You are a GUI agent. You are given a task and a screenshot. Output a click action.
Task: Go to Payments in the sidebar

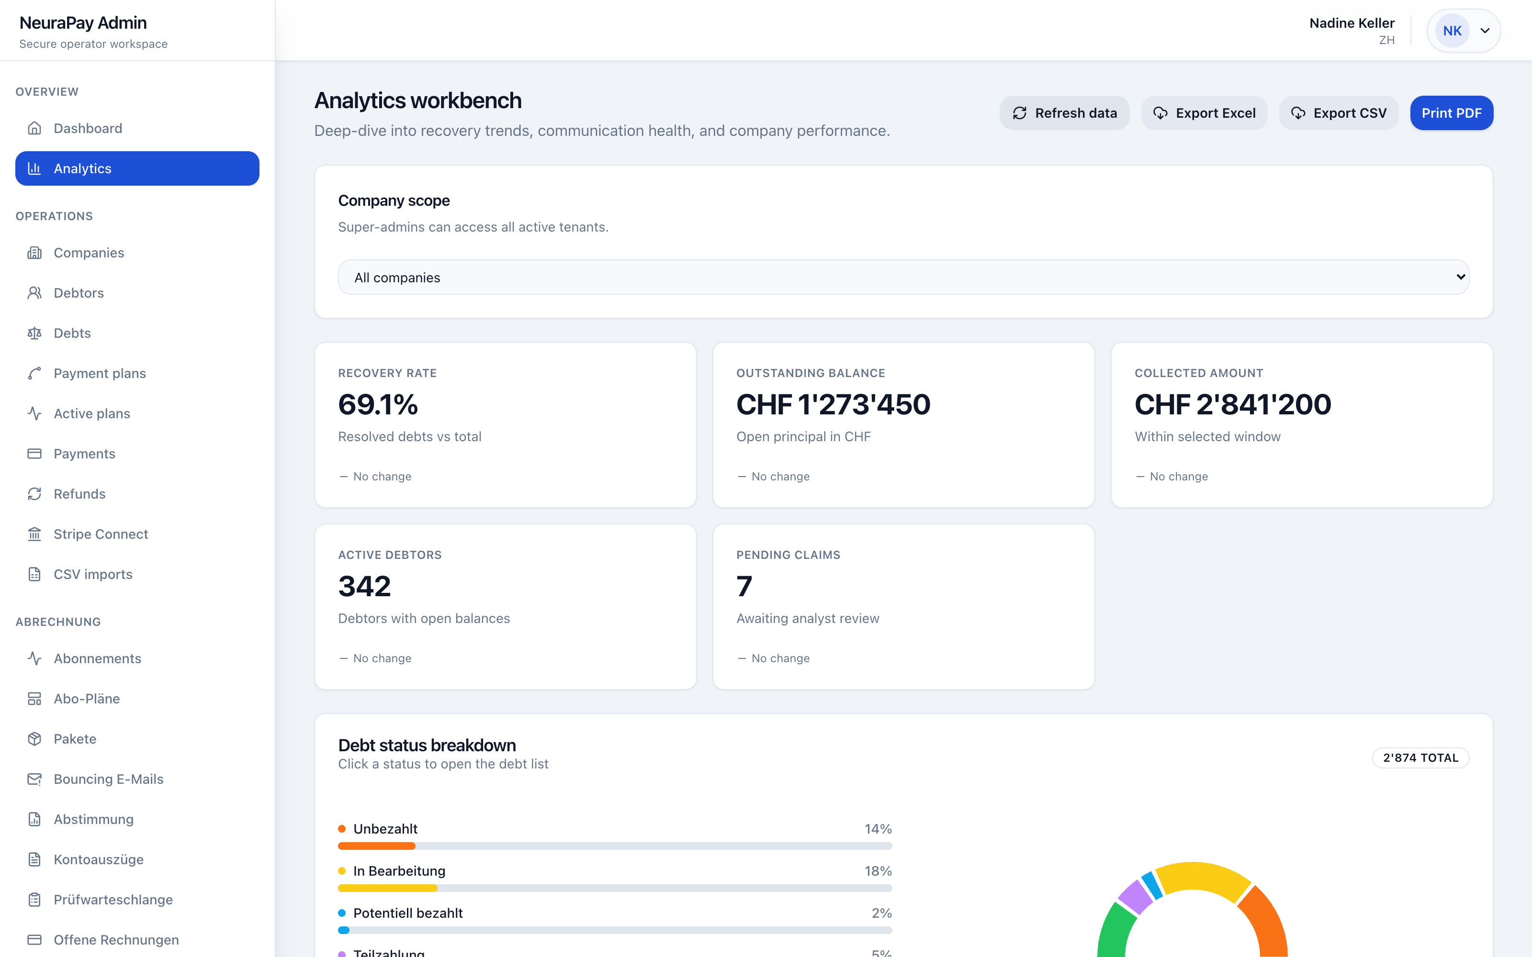tap(137, 454)
